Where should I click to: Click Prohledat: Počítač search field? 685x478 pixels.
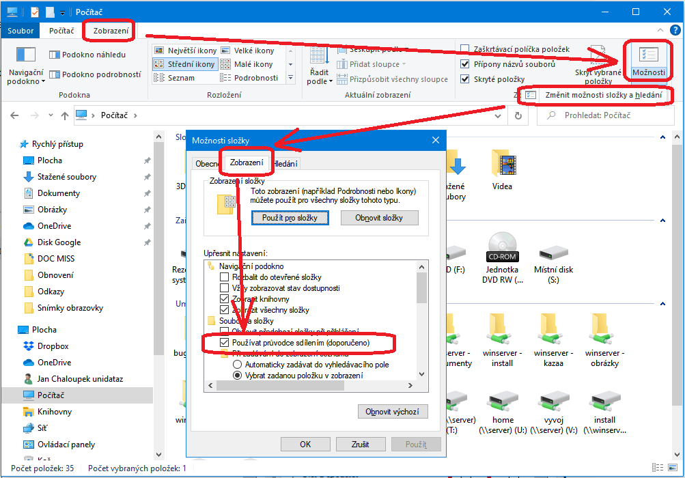(x=604, y=115)
